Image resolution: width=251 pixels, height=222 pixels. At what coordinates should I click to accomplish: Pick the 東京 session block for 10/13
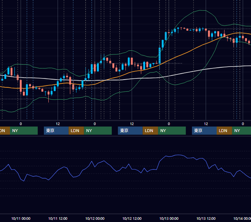click(x=204, y=131)
